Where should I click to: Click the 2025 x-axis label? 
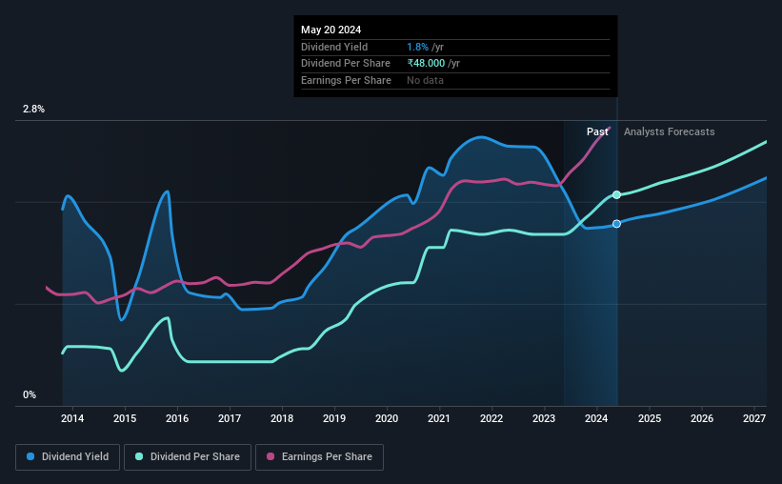click(x=650, y=418)
